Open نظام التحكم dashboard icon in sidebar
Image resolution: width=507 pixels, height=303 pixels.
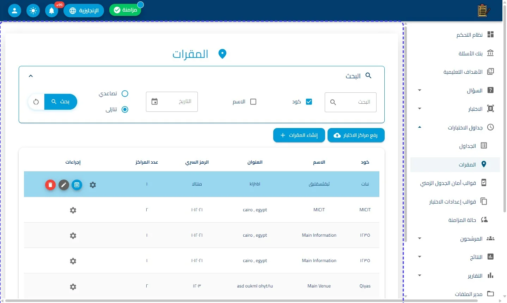tap(490, 35)
